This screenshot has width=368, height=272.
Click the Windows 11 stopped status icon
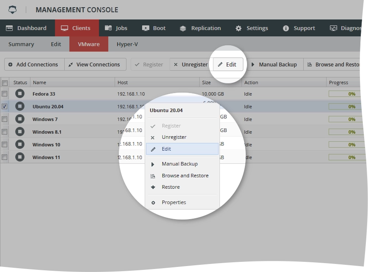pos(20,157)
